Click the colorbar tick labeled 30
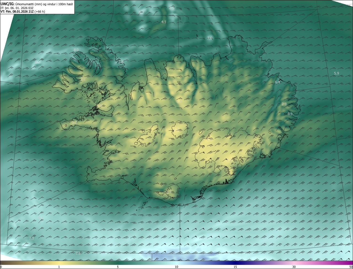This screenshot has width=353, height=269. 294,267
